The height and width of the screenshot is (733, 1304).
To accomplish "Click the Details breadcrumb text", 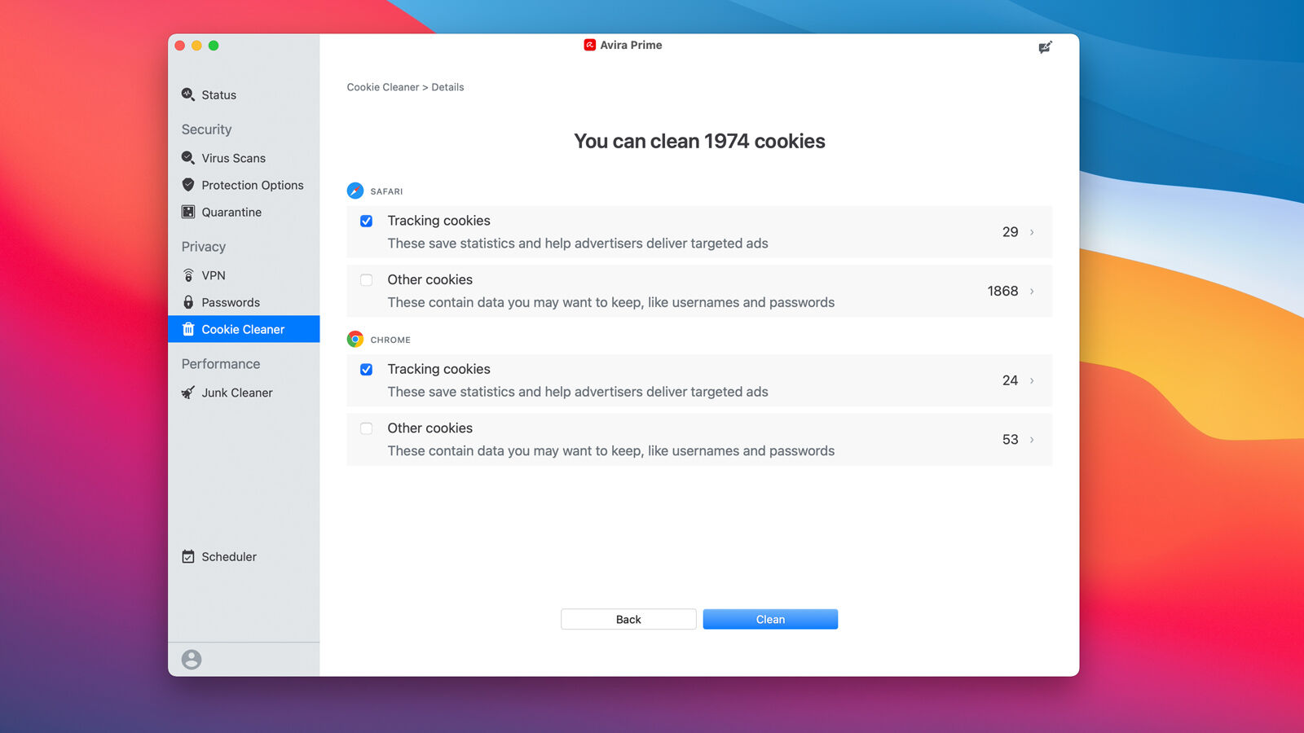I will pyautogui.click(x=447, y=87).
